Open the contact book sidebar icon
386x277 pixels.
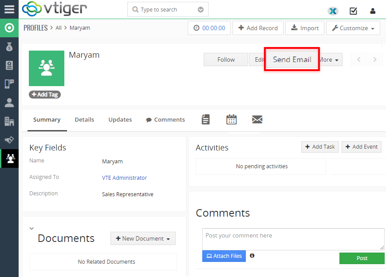point(9,65)
